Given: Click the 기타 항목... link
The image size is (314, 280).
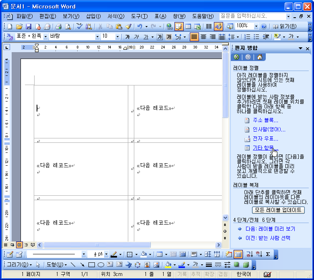Looking at the screenshot, I should tap(265, 148).
